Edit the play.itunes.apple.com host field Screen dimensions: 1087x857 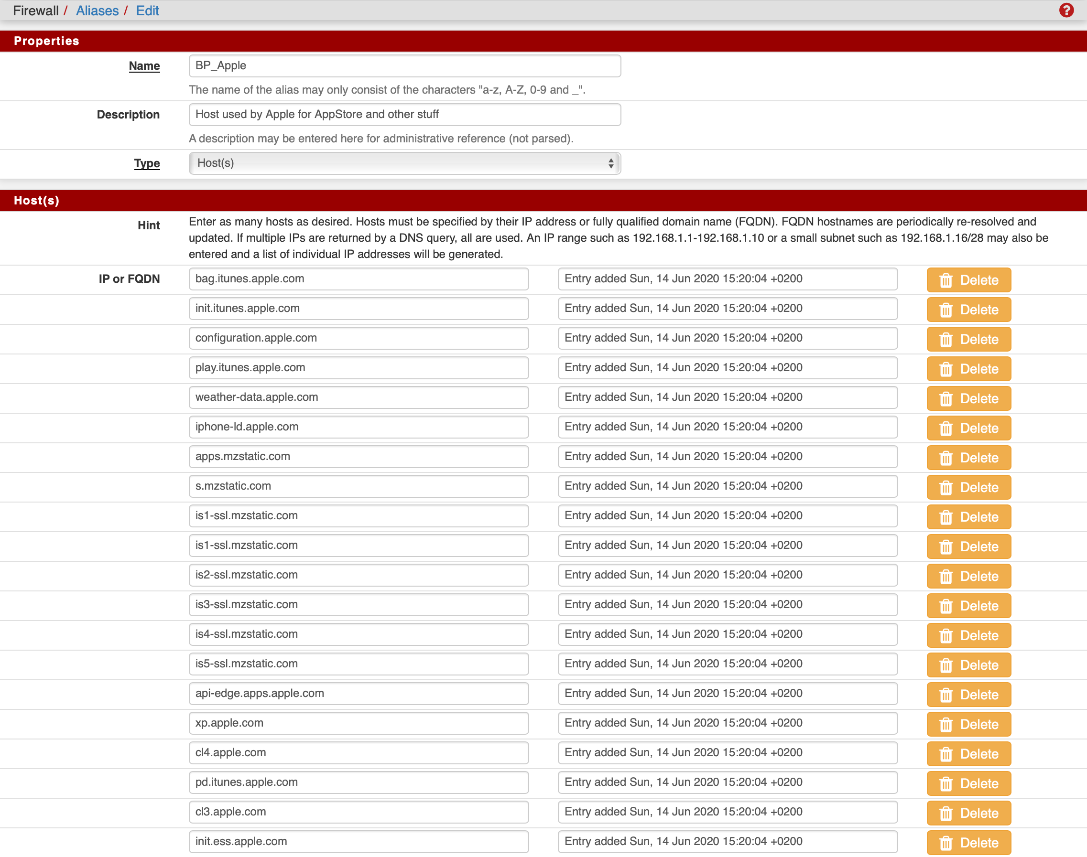pyautogui.click(x=359, y=368)
